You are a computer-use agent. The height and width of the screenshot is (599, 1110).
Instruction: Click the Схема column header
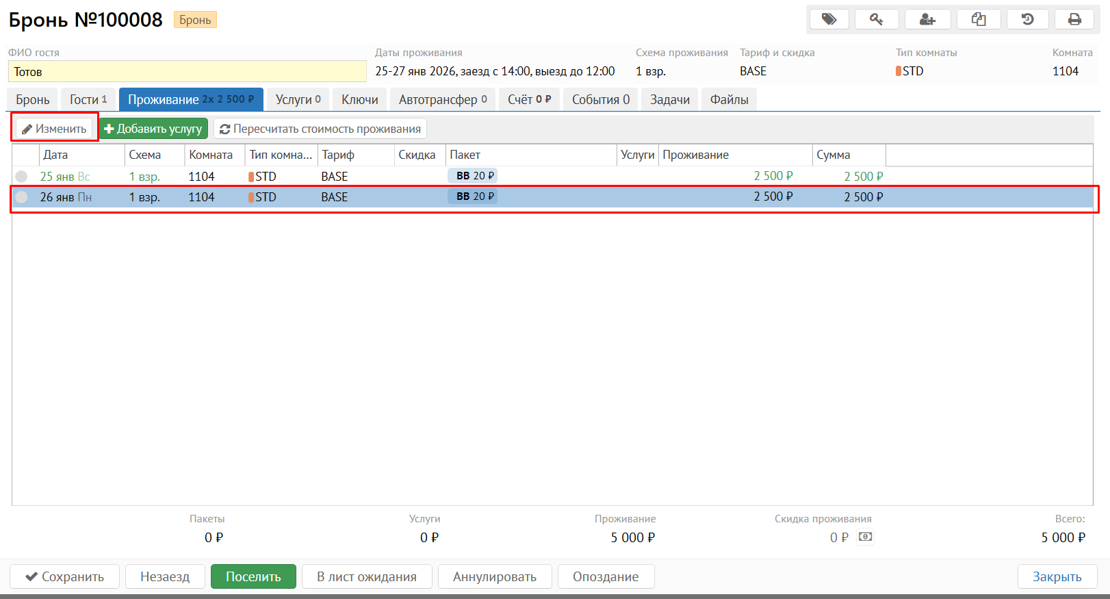pyautogui.click(x=155, y=155)
